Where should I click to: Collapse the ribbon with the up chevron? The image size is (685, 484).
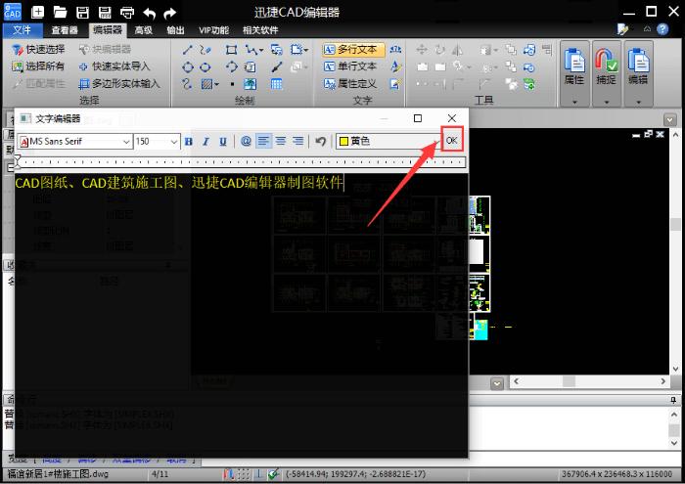647,29
